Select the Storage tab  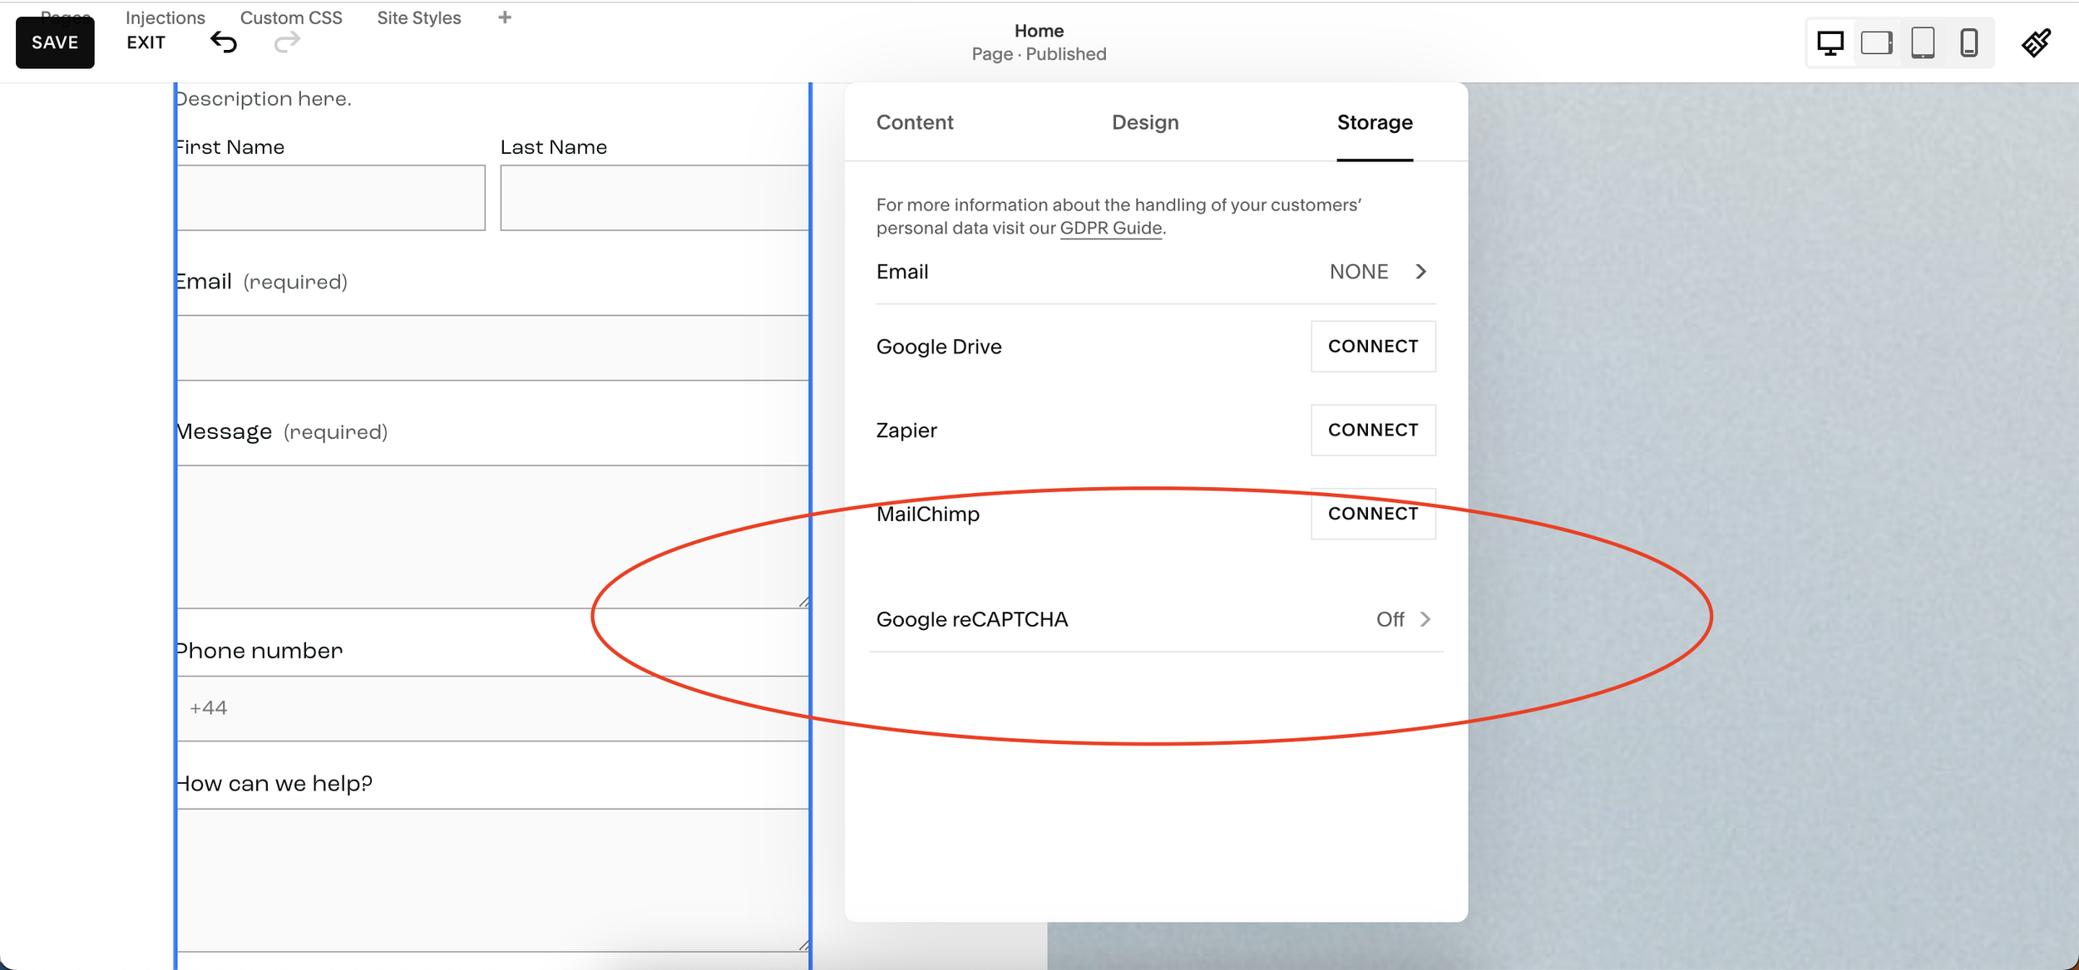pyautogui.click(x=1375, y=122)
